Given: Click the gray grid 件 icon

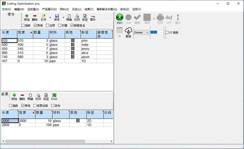Looking at the screenshot, I should point(120,30).
